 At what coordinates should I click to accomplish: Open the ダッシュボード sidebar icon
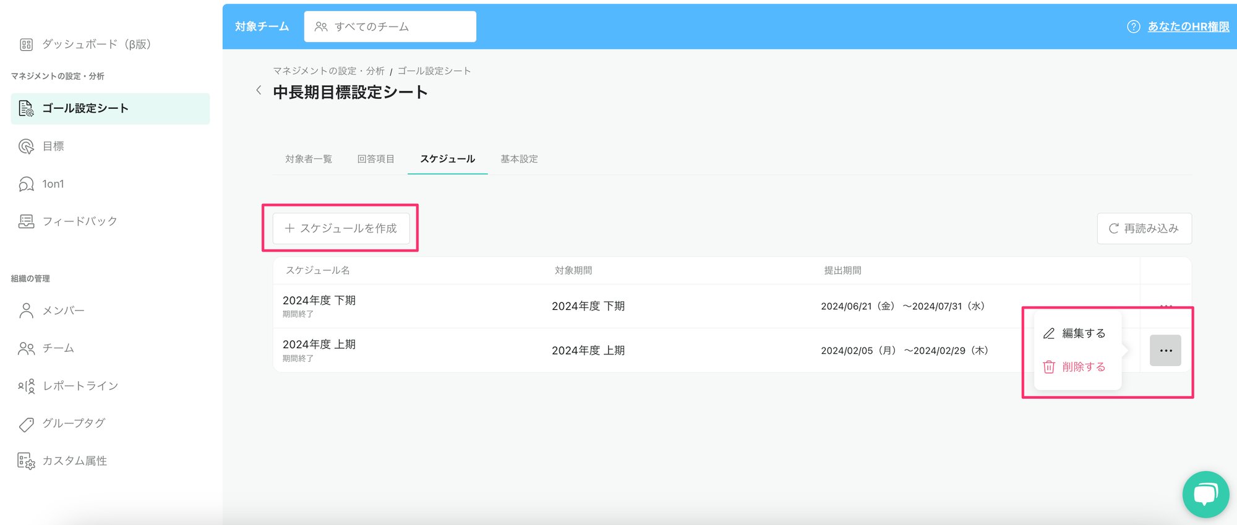click(26, 45)
